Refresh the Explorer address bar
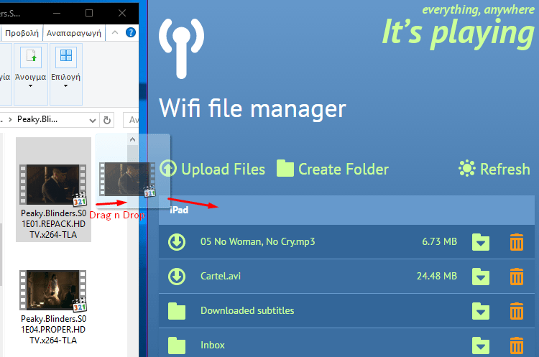The height and width of the screenshot is (357, 539). (x=107, y=120)
